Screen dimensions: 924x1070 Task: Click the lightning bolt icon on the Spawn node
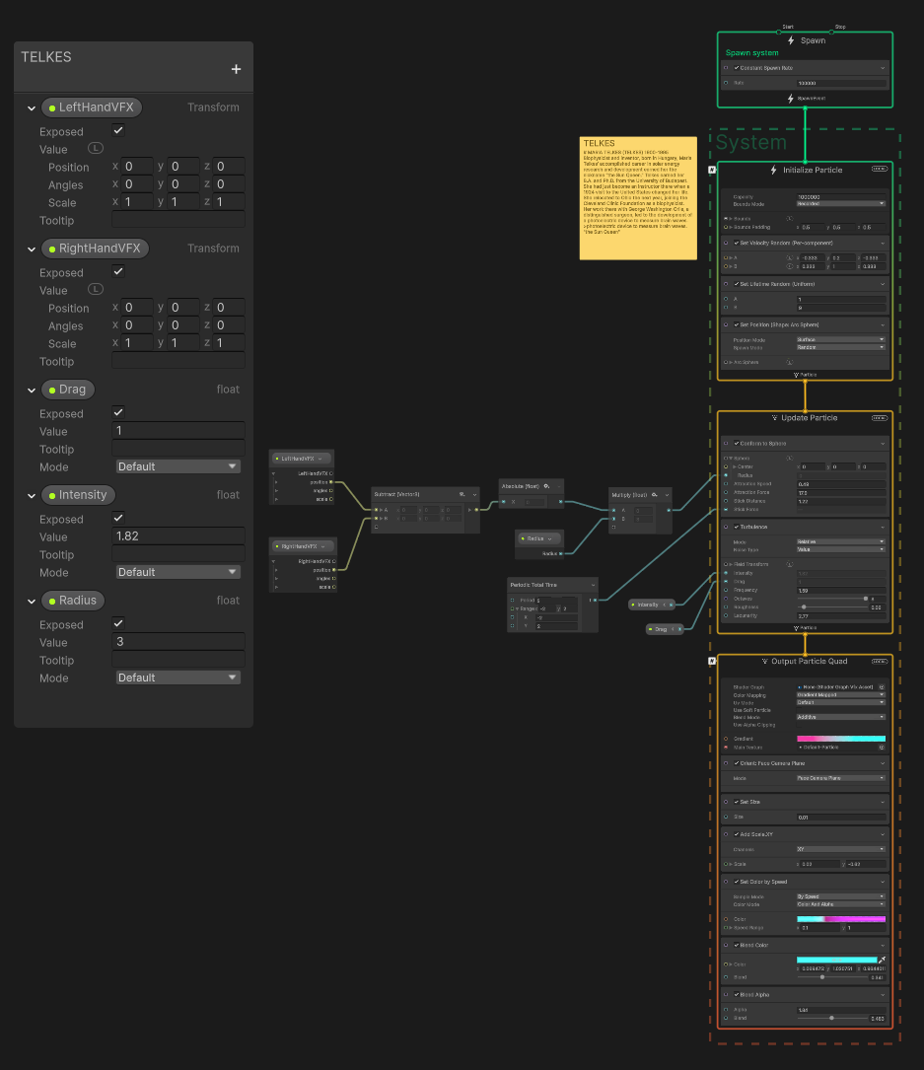pyautogui.click(x=789, y=39)
